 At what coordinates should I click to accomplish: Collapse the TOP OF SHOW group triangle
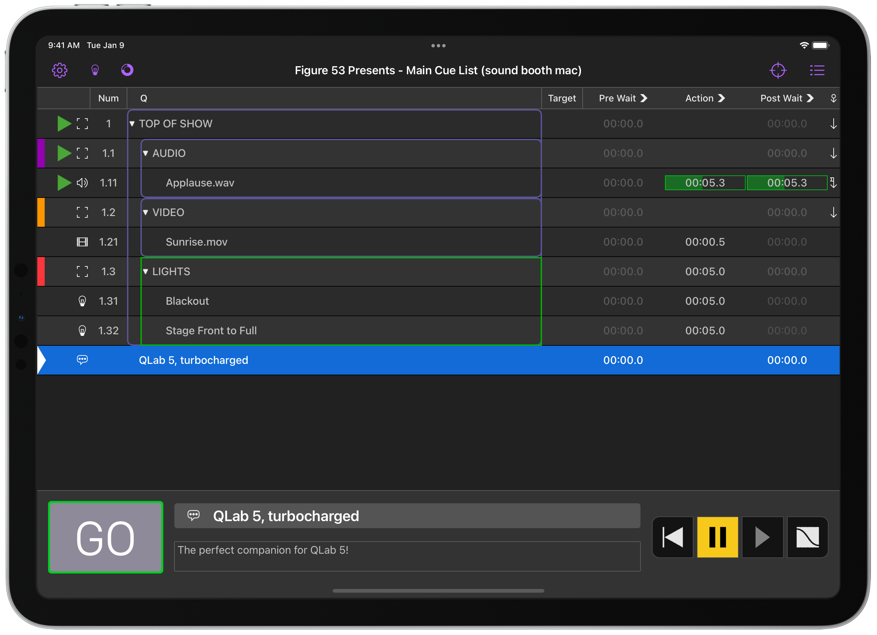pyautogui.click(x=133, y=124)
